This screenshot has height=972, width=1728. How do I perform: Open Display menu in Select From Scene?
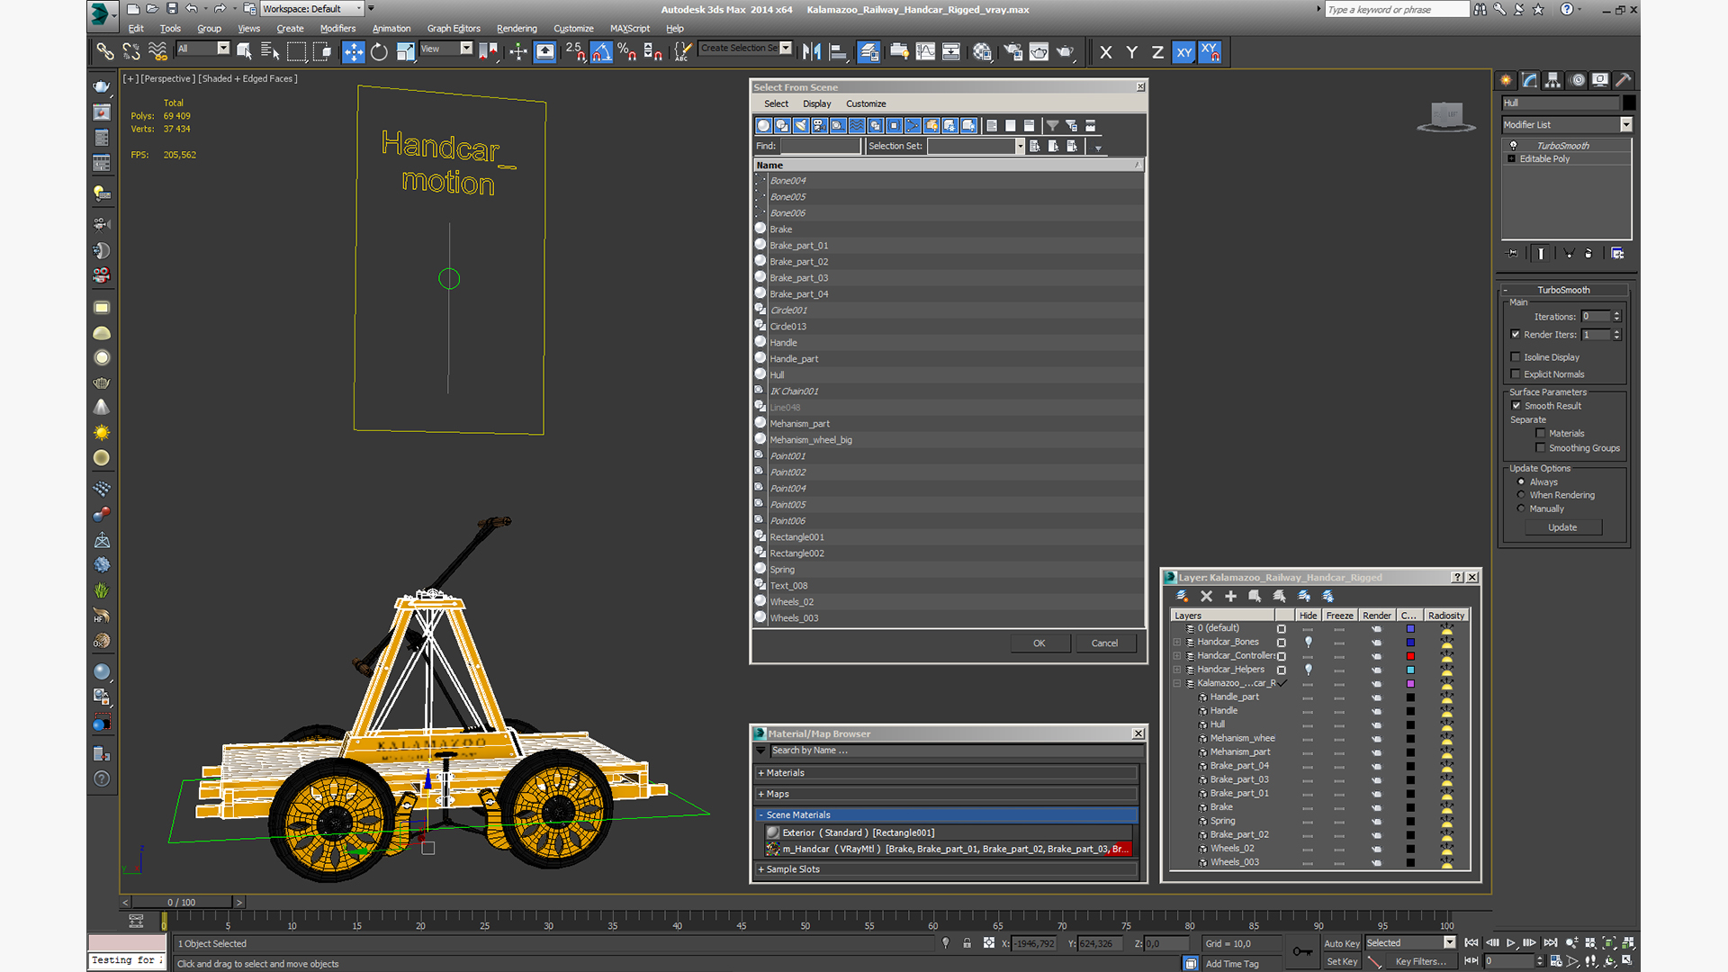tap(817, 103)
